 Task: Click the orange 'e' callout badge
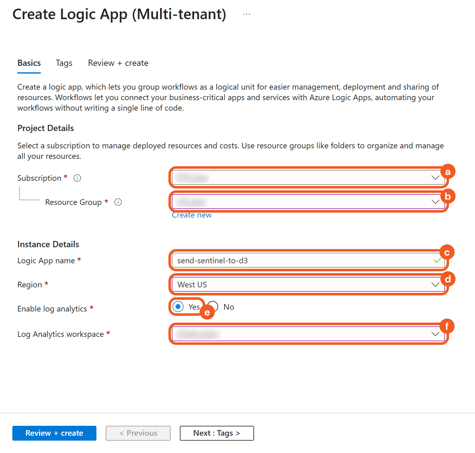pos(207,312)
